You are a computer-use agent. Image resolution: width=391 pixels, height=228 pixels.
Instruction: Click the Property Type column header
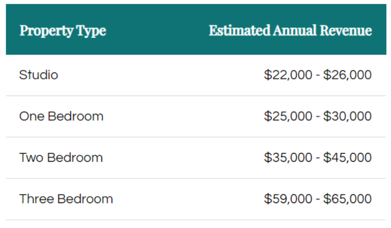(x=63, y=31)
